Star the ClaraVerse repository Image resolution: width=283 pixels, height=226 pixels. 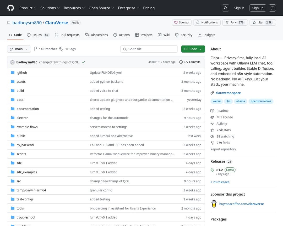pyautogui.click(x=263, y=22)
